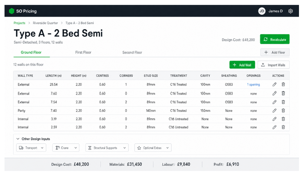This screenshot has height=186, width=308.
Task: Delete the External 7.60 wall row
Action: [x=283, y=93]
